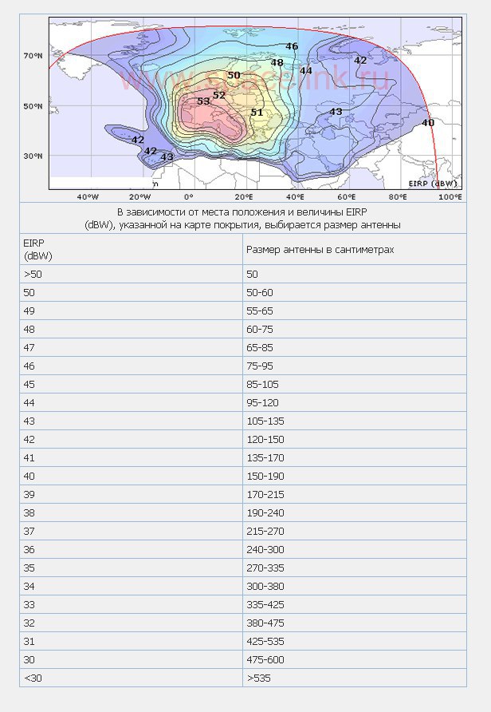Click the EIRP value 41 cell
This screenshot has height=712, width=491.
coord(131,457)
